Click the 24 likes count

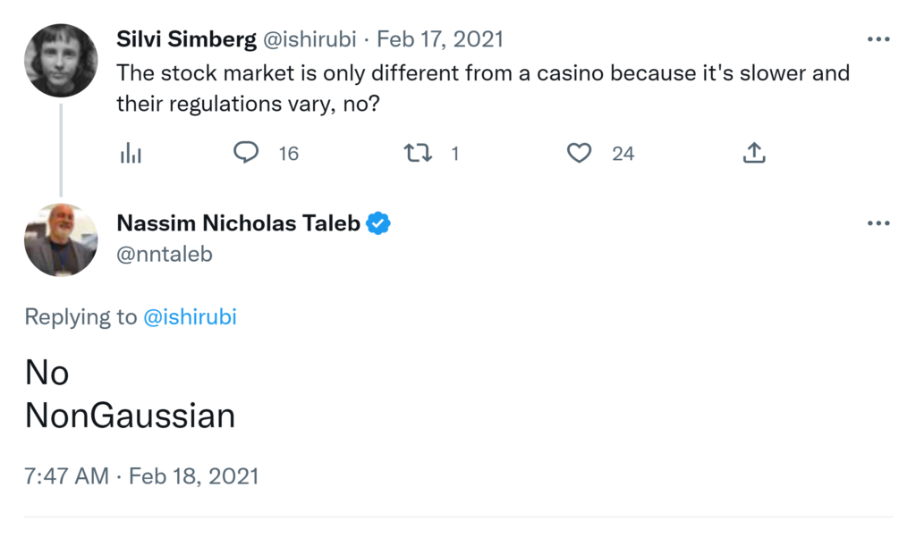623,154
